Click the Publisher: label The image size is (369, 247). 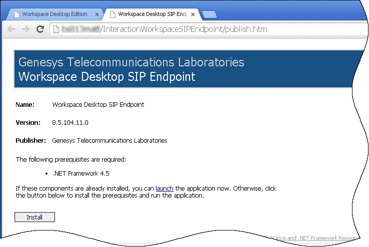(x=31, y=141)
